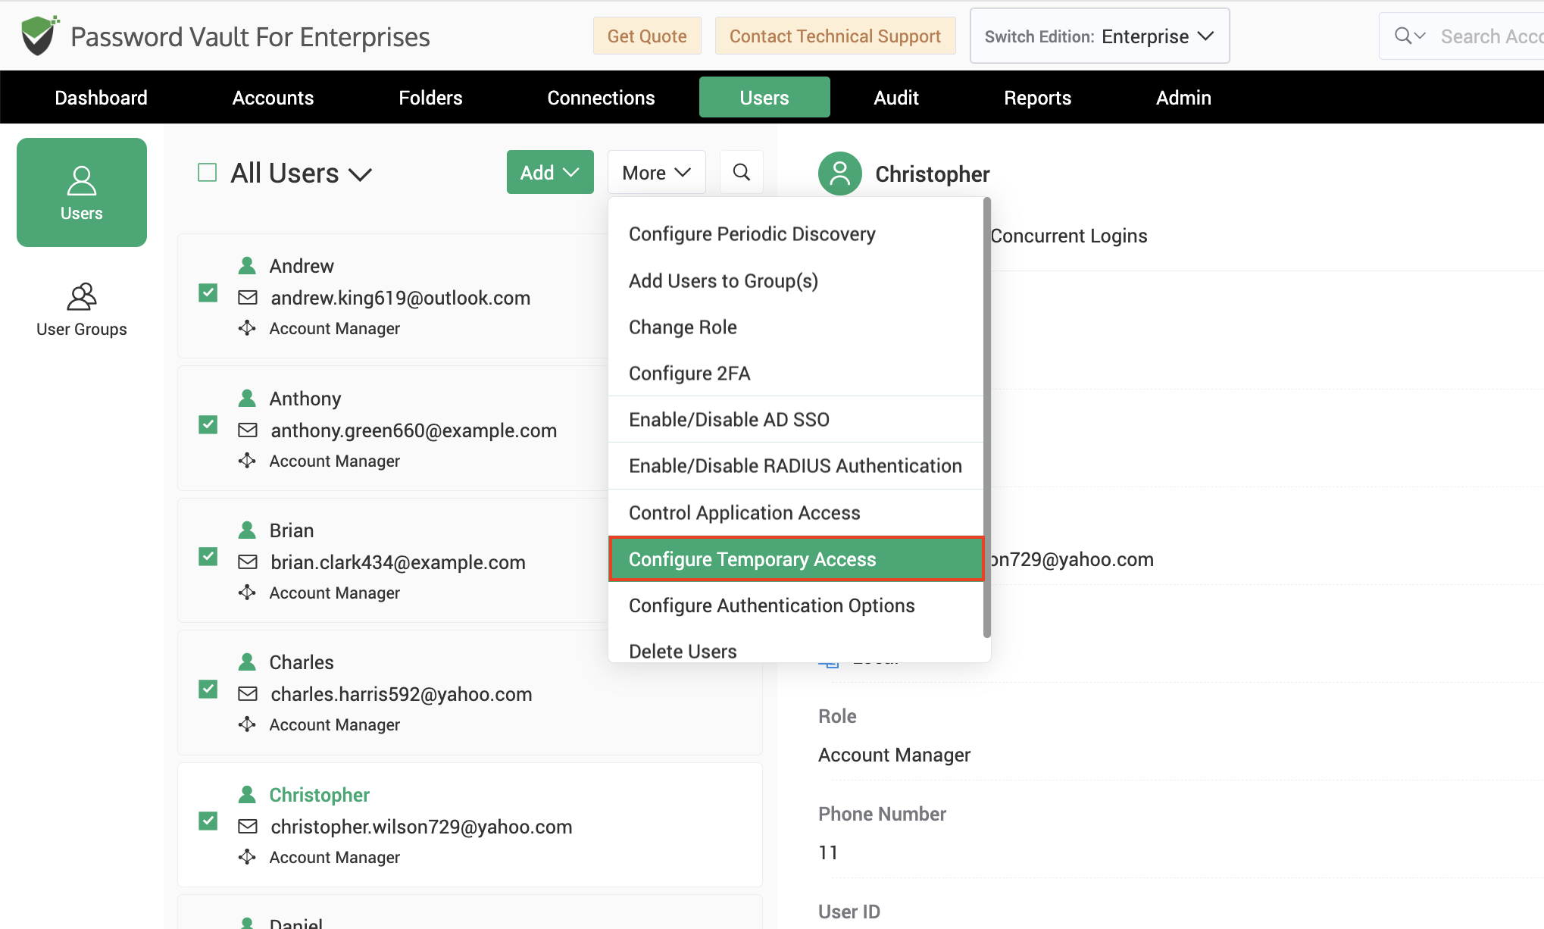The width and height of the screenshot is (1544, 929).
Task: Click the envelope icon for christopher.wilson729@yahoo.com
Action: (248, 827)
